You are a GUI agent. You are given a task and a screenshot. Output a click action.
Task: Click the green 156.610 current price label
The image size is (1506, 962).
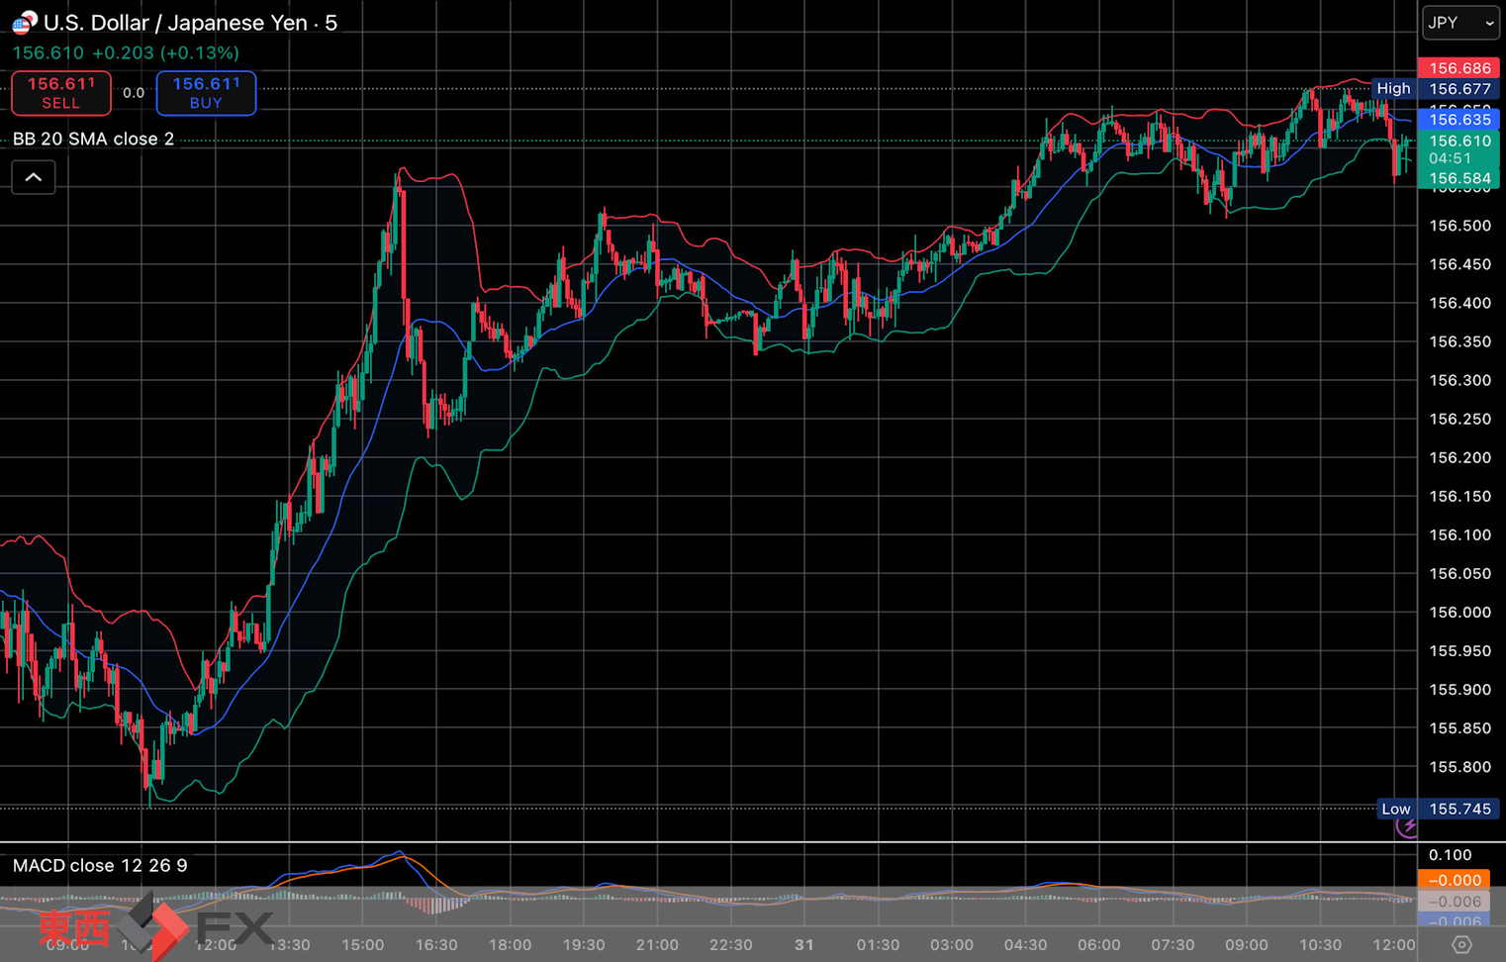click(1459, 142)
